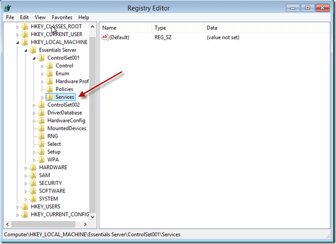Open the View menu
The height and width of the screenshot is (244, 336).
point(40,17)
